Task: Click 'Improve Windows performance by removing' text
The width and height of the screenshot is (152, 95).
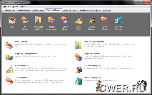Action: pyautogui.click(x=108, y=57)
